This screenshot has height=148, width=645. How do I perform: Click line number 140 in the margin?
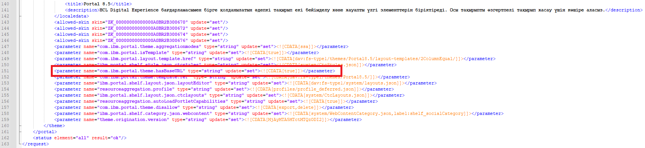(5, 4)
